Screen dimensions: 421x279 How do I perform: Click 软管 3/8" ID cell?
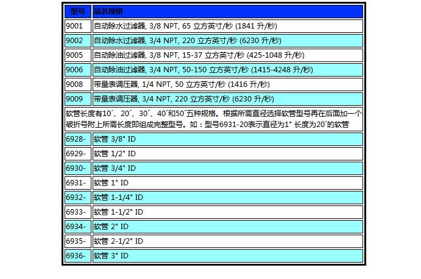point(228,139)
